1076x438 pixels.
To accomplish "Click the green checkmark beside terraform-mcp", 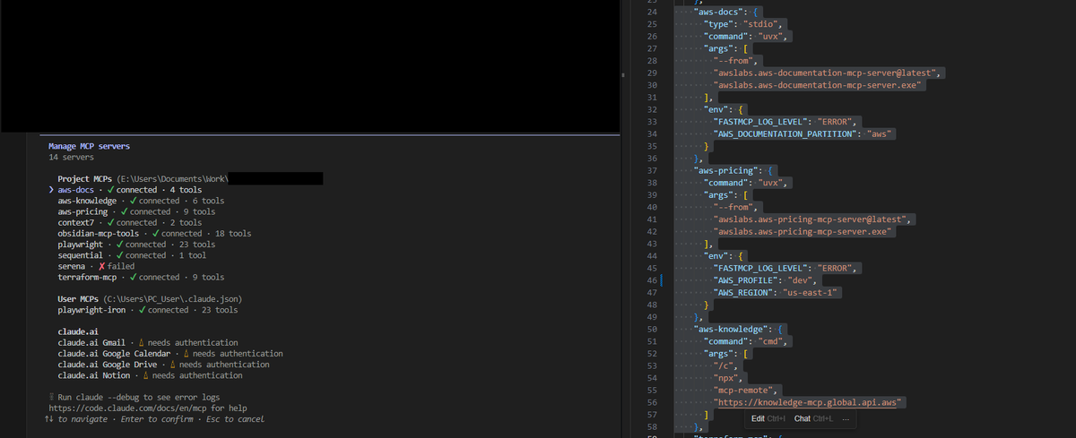I will pos(132,277).
